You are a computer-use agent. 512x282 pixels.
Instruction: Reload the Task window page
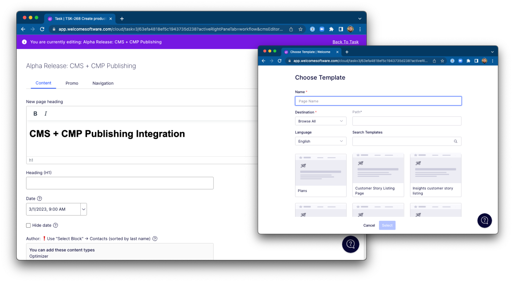click(42, 29)
